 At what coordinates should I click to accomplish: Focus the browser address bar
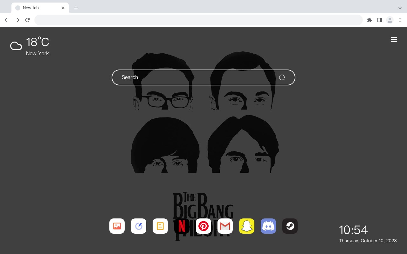pos(198,20)
